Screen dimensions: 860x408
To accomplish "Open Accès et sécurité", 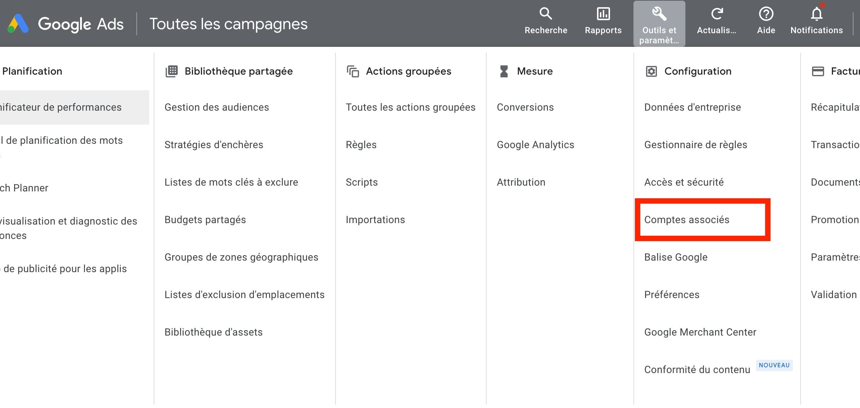I will point(684,182).
